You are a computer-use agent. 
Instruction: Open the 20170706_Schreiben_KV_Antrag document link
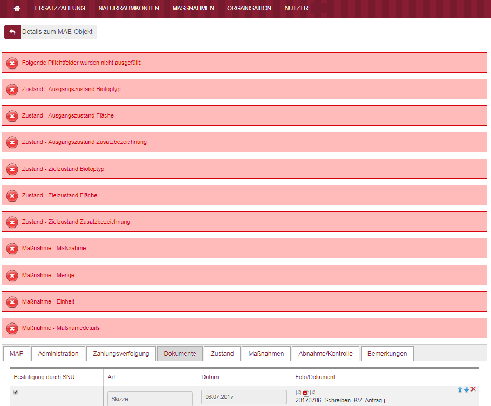click(x=339, y=400)
